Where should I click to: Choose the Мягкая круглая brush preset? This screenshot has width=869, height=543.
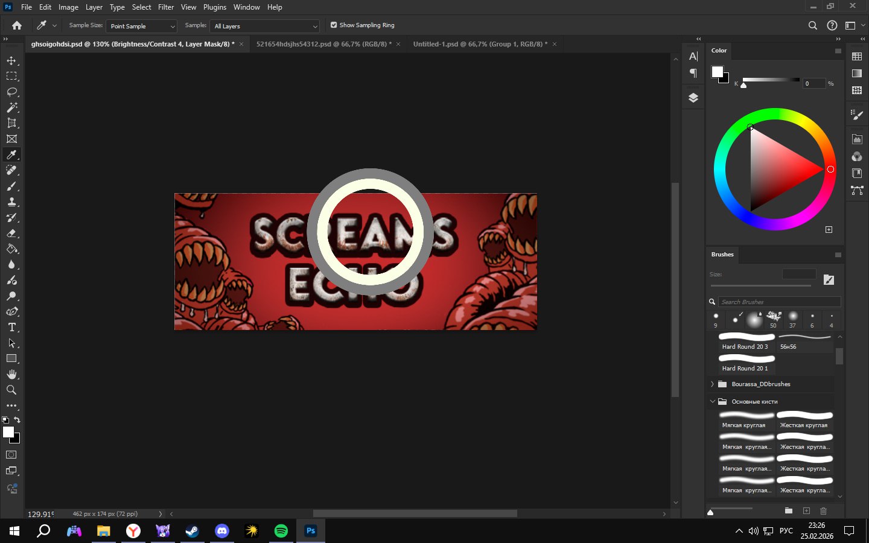[746, 419]
